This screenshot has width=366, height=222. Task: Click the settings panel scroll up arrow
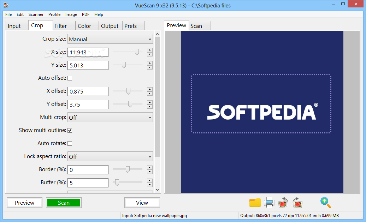157,34
